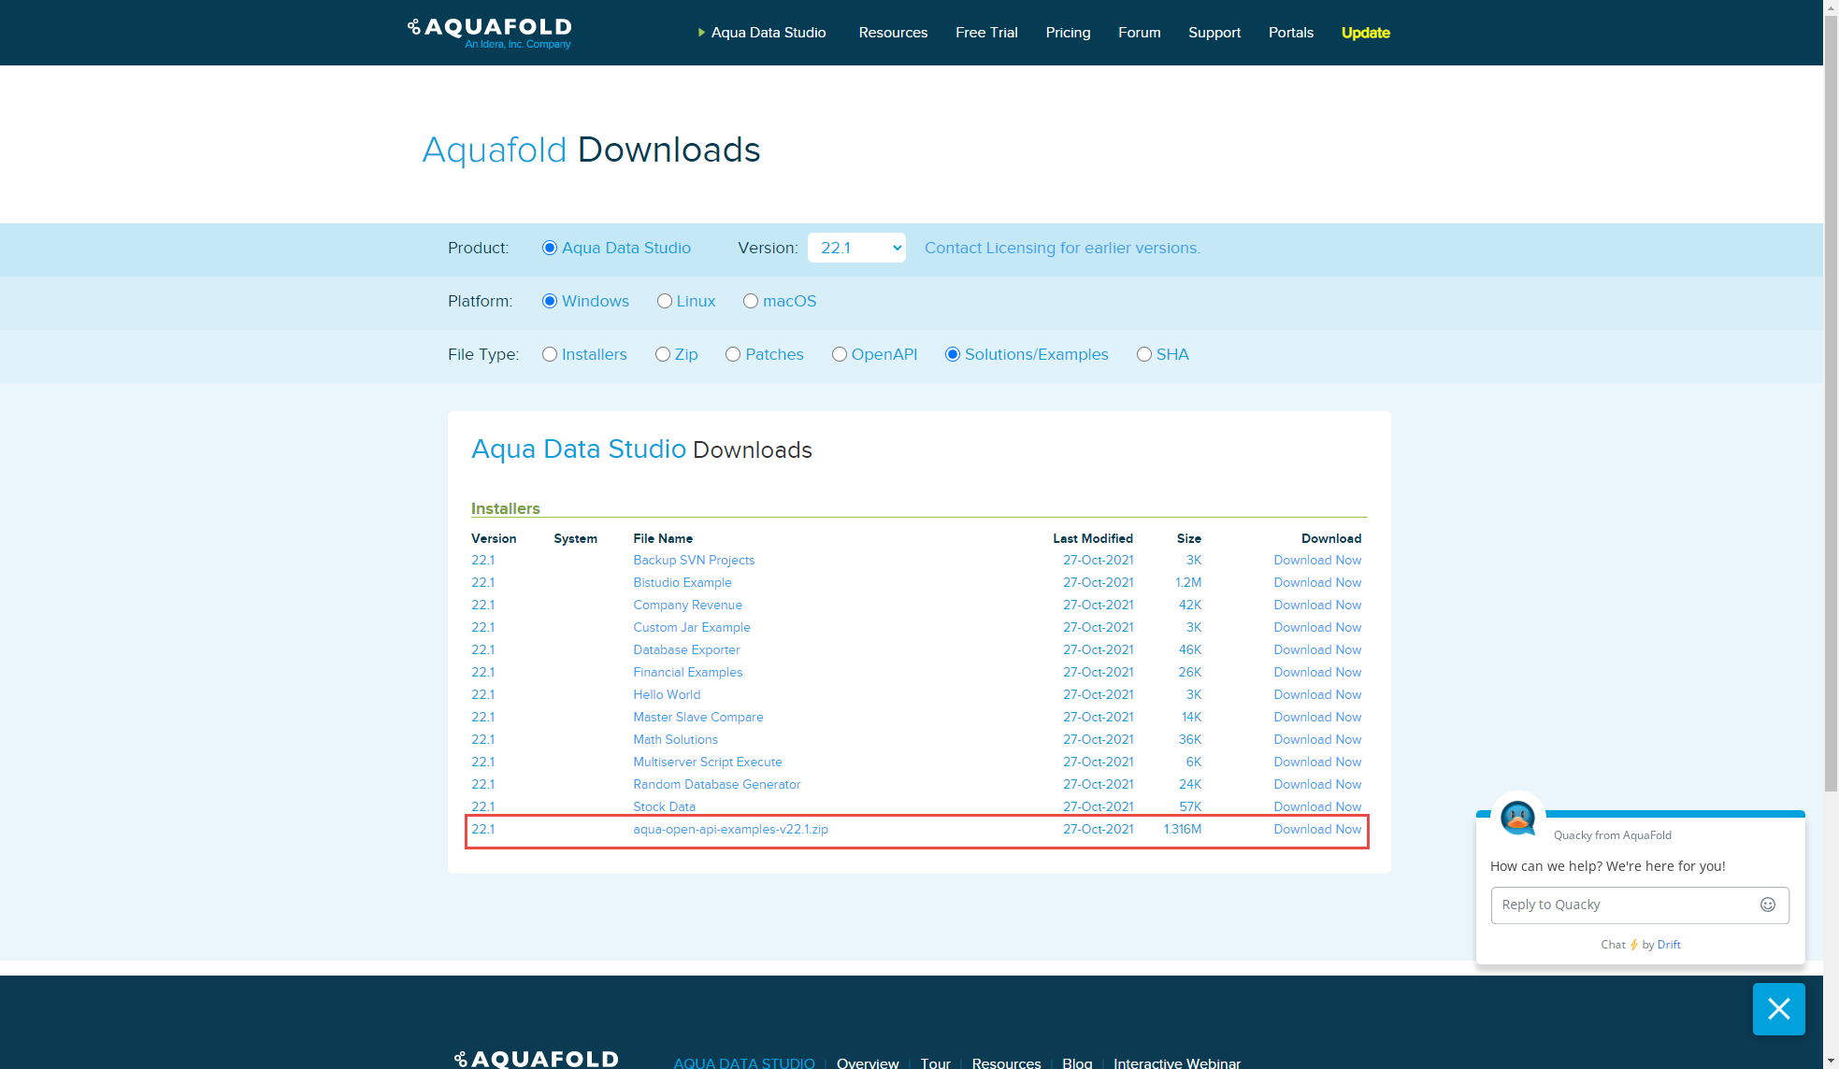
Task: Click the Quacky duck avatar
Action: [1517, 818]
